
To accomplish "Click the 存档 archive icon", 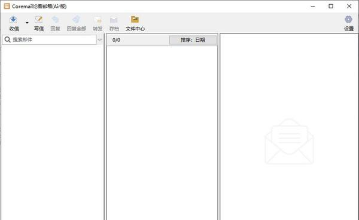I will pyautogui.click(x=114, y=20).
